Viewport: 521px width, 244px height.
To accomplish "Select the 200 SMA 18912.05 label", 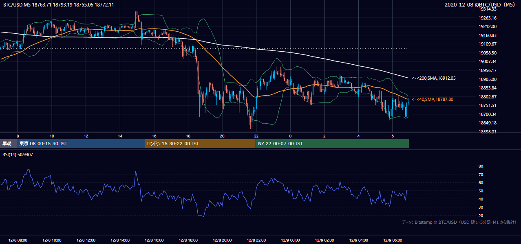I will click(x=434, y=78).
